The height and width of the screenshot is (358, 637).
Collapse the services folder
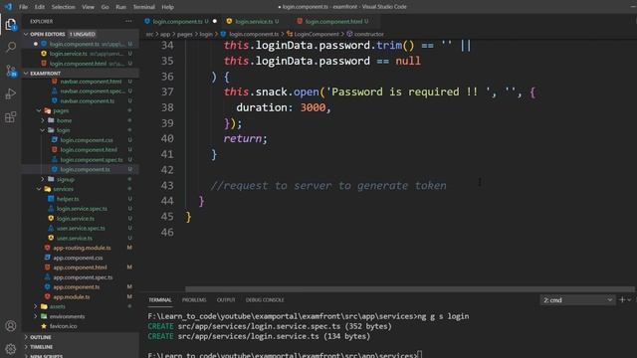39,189
